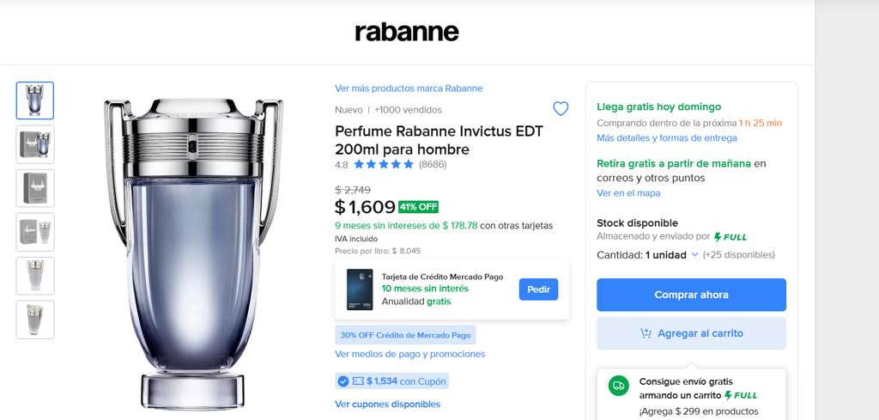Click Agregar al carrito button
The width and height of the screenshot is (879, 420).
691,333
